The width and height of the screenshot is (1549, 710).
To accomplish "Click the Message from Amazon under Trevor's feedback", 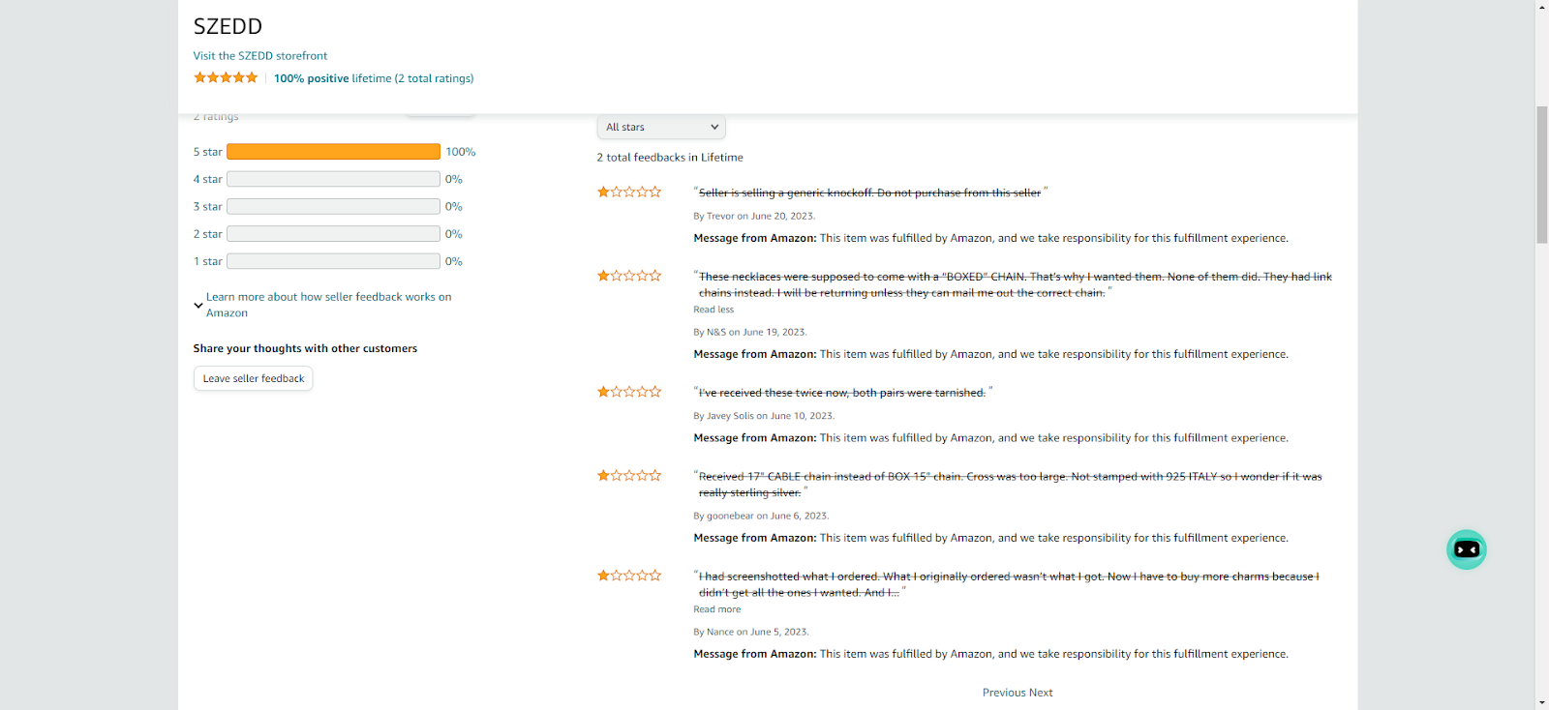I will pos(990,238).
